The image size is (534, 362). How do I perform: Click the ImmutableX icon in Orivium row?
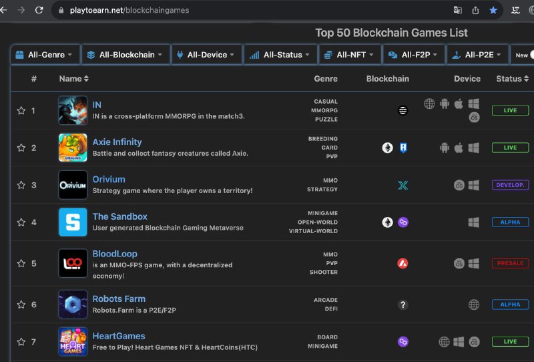[403, 185]
